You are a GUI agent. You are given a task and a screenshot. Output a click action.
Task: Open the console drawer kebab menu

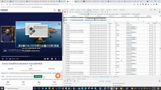tap(65, 79)
